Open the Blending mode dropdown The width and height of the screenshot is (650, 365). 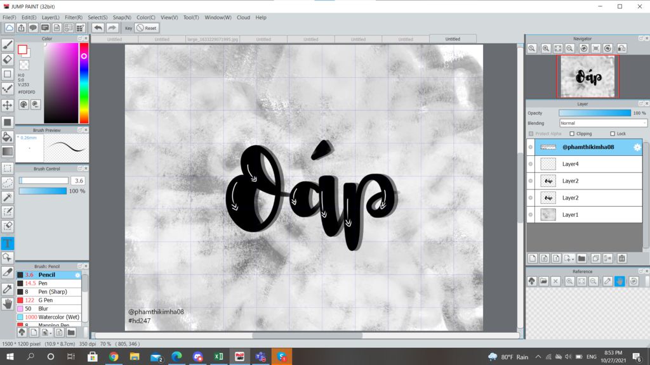click(x=603, y=124)
